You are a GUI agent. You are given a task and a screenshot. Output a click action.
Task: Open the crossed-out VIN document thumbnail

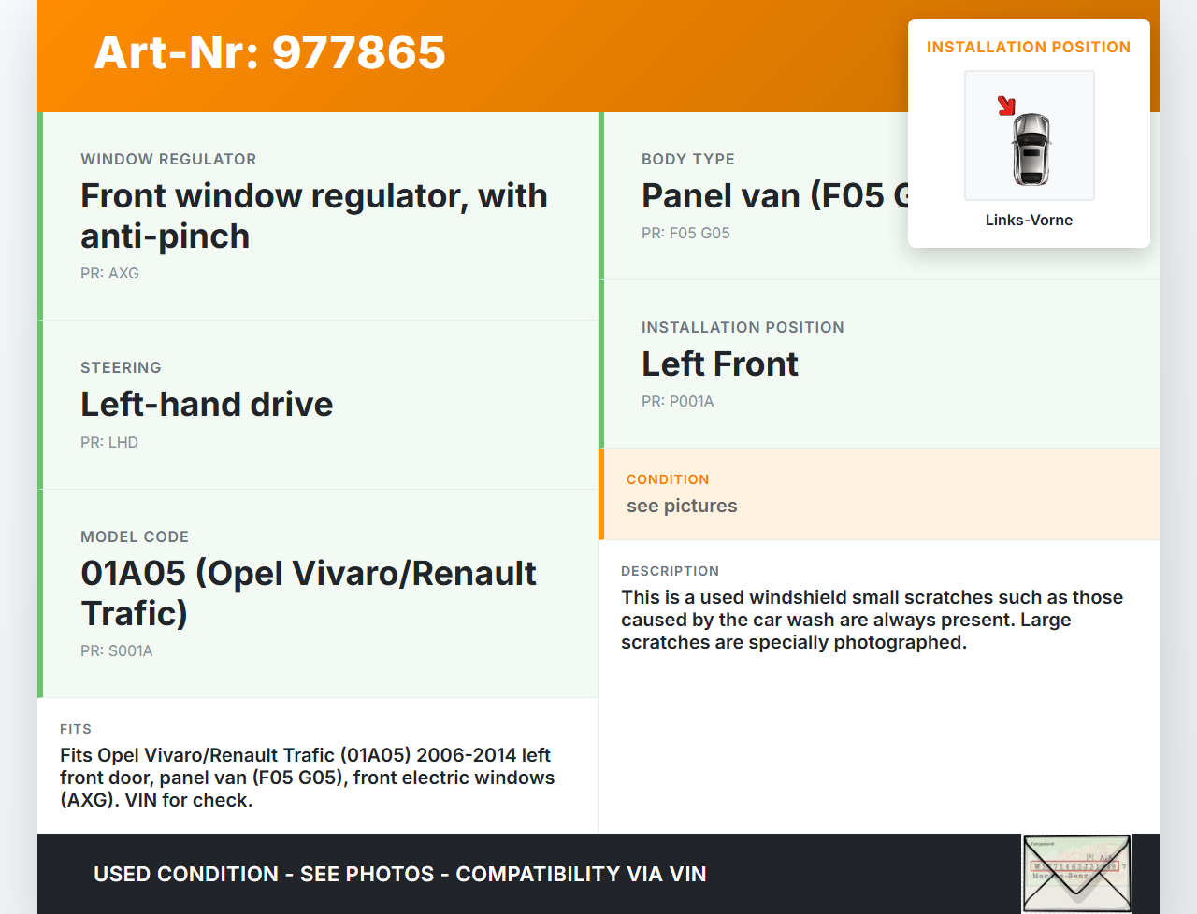click(x=1076, y=873)
